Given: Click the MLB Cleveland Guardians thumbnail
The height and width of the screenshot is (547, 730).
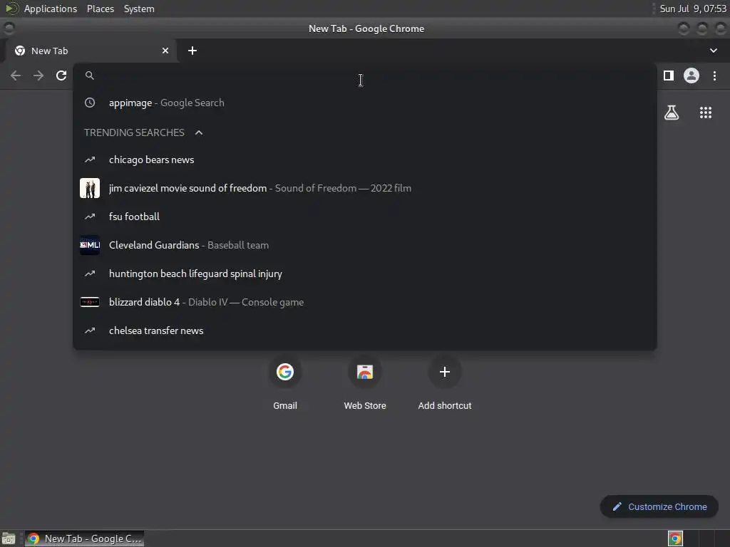Looking at the screenshot, I should tap(90, 245).
